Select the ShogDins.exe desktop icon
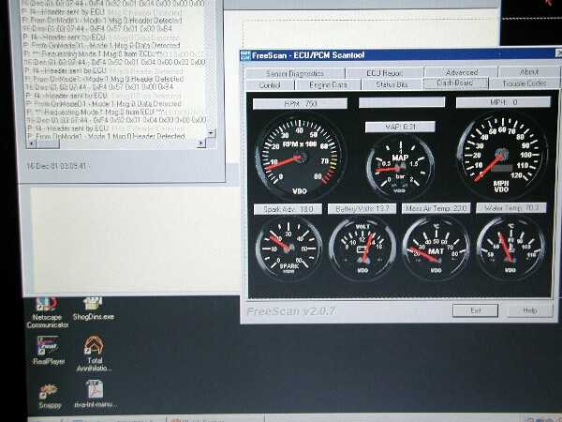This screenshot has width=562, height=422. pyautogui.click(x=93, y=309)
